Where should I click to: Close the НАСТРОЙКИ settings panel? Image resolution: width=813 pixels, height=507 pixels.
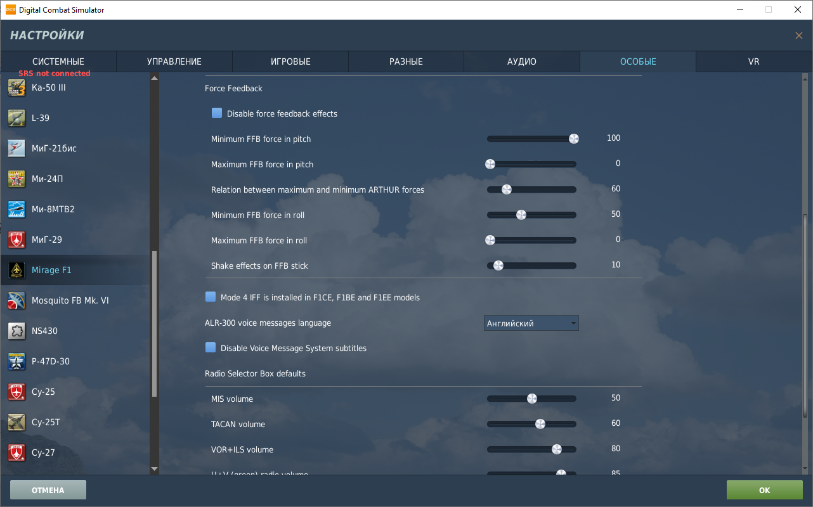(799, 35)
